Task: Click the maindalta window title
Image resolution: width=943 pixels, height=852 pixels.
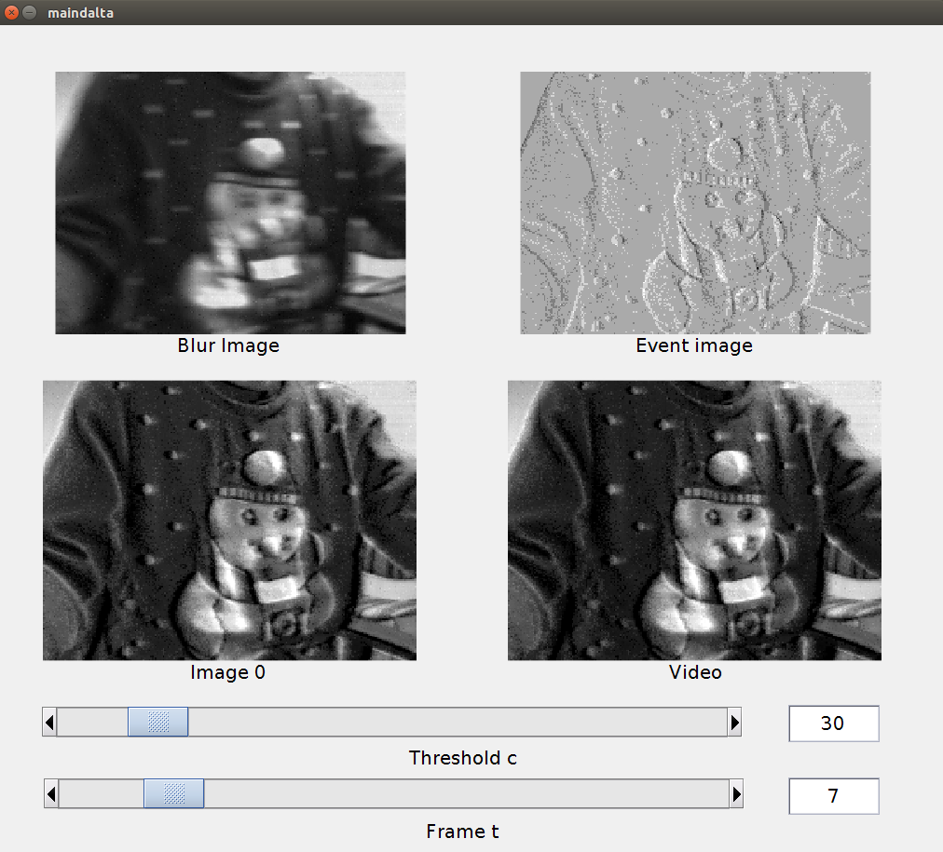Action: (x=80, y=13)
